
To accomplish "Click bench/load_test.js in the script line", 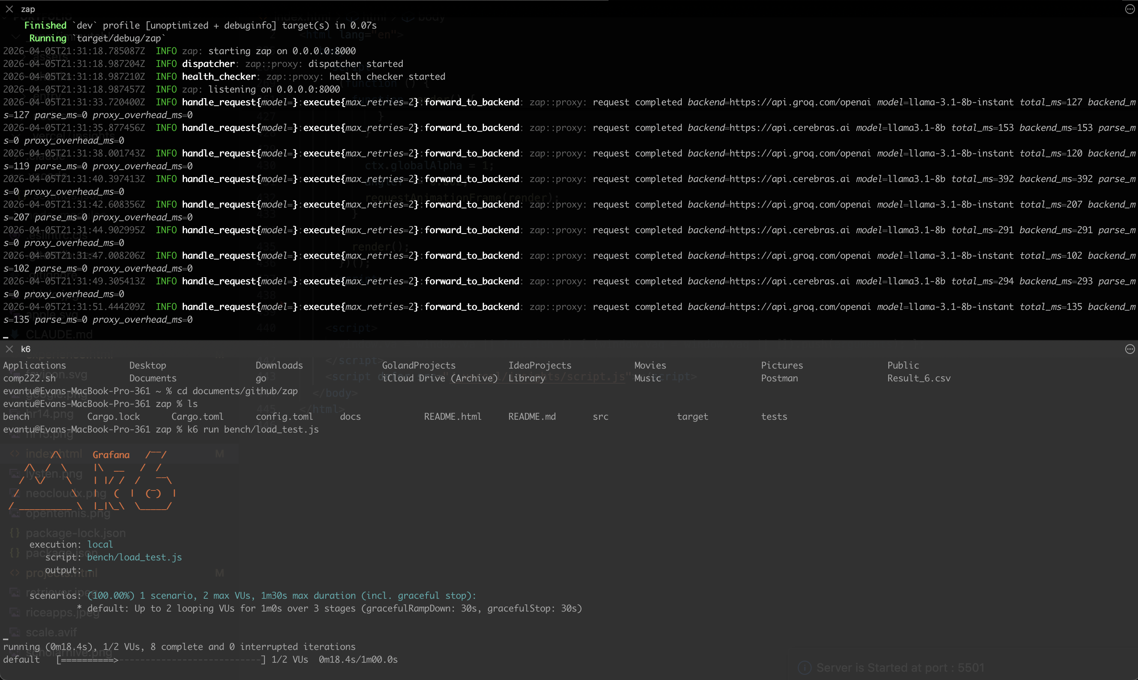I will (134, 557).
